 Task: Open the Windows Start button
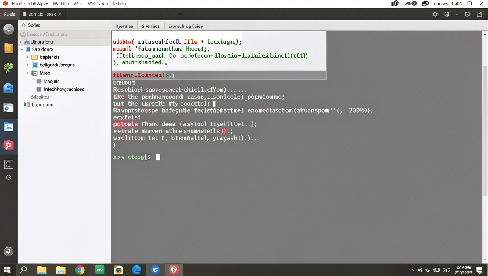[7, 270]
